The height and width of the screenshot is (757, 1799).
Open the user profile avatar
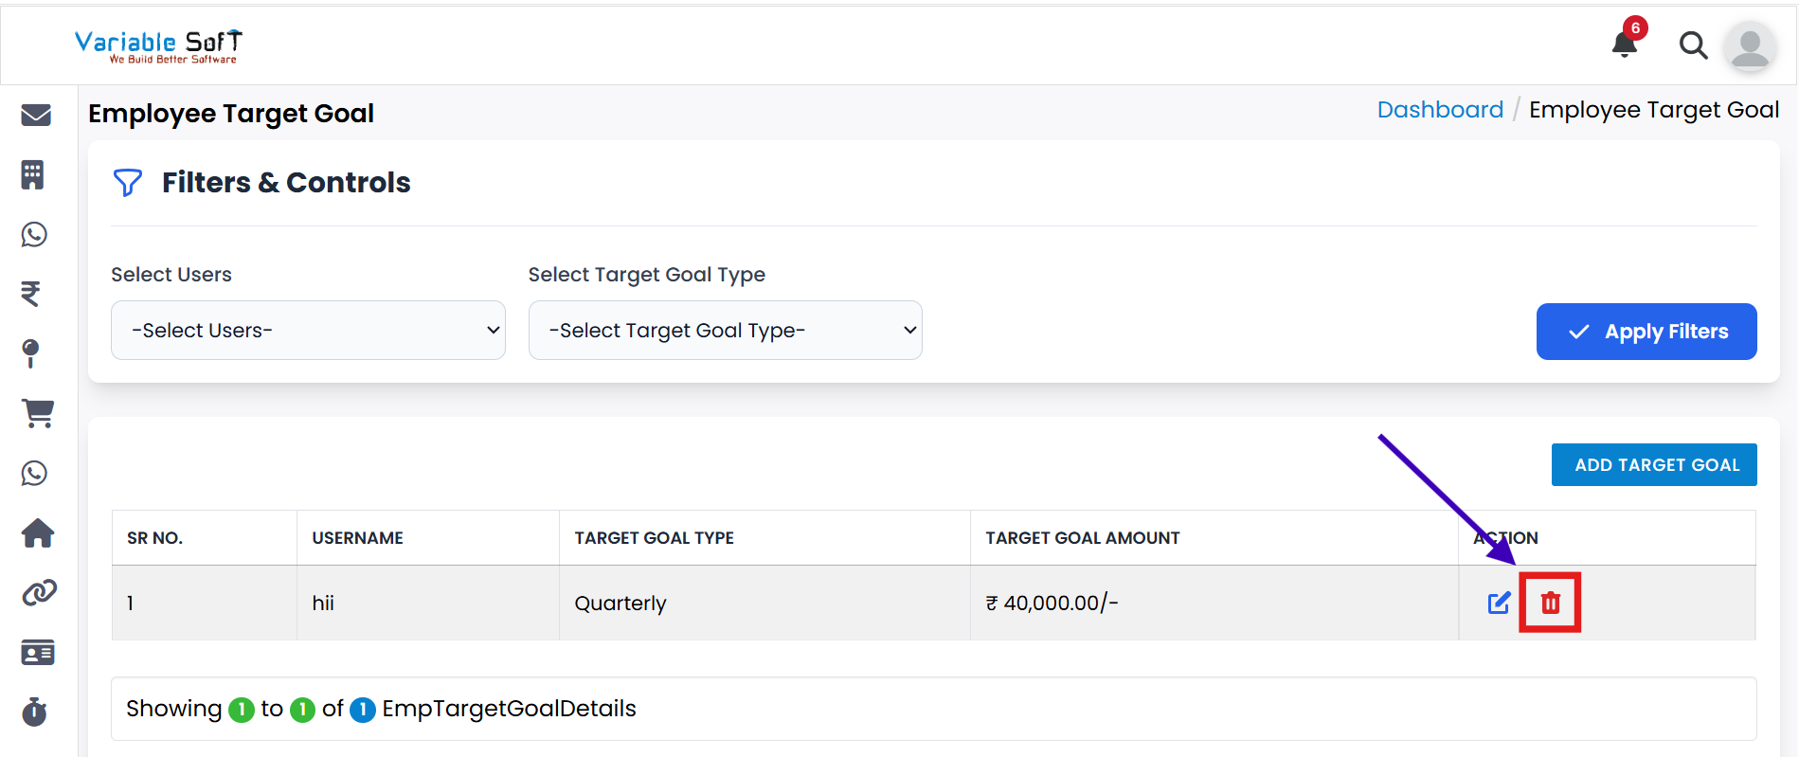click(1750, 45)
